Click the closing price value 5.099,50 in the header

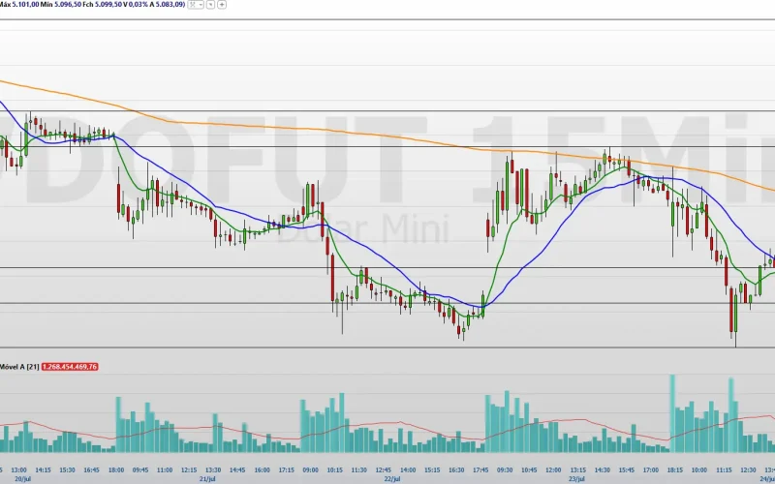(x=108, y=4)
